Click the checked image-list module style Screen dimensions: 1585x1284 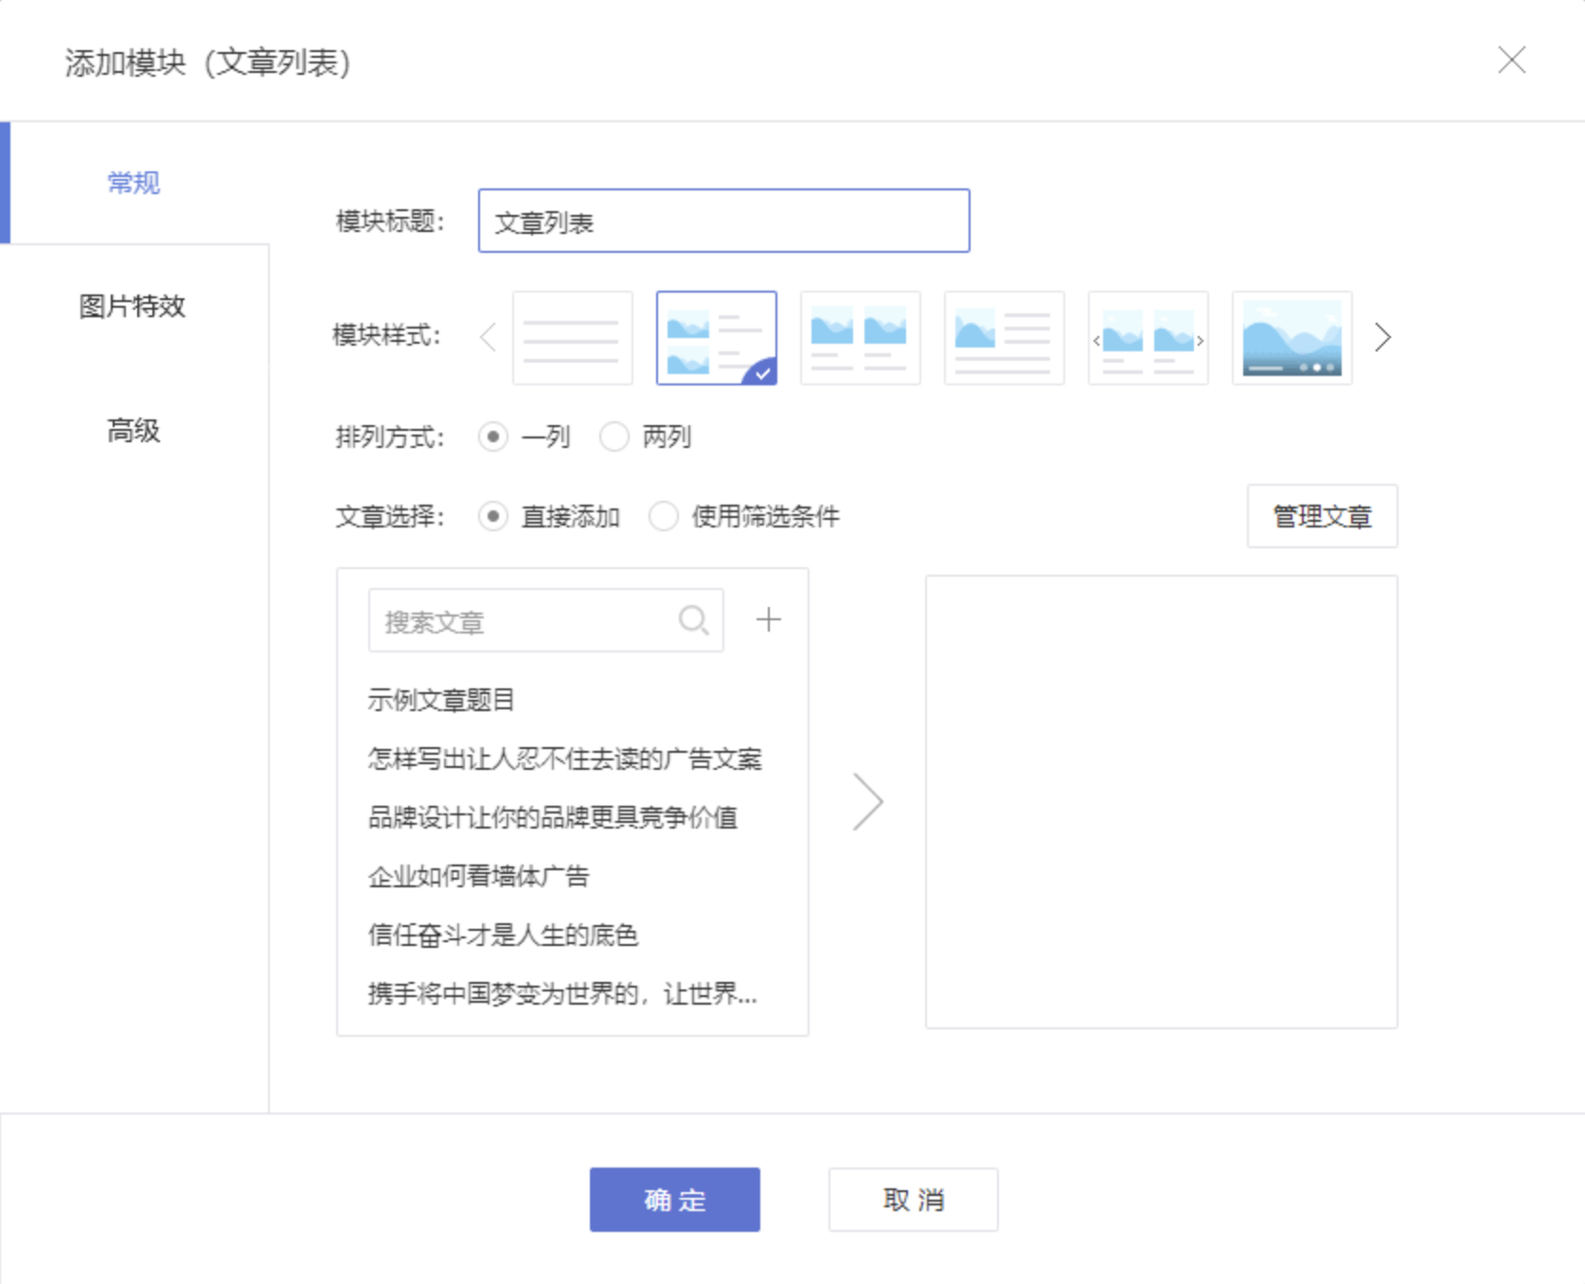coord(716,338)
